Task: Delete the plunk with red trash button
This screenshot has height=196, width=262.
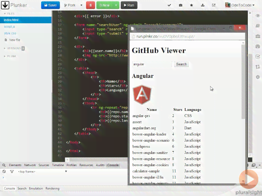Action: (90, 5)
